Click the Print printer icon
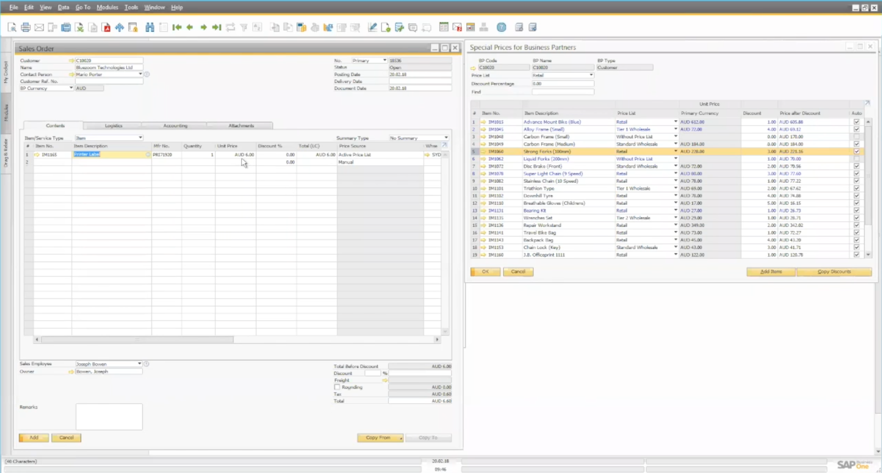Image resolution: width=882 pixels, height=473 pixels. pyautogui.click(x=26, y=27)
